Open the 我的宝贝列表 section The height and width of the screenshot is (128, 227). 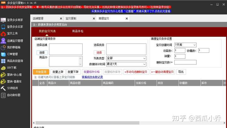[x=47, y=31]
